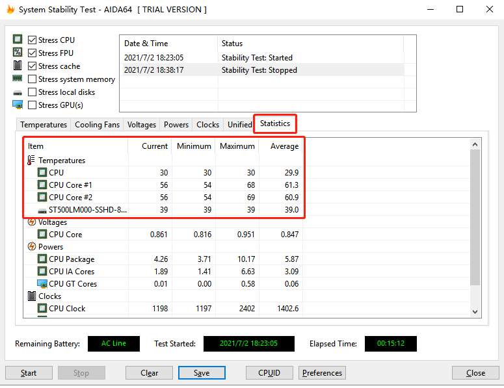This screenshot has height=388, width=504.
Task: Uncheck the Stress CPU checkbox
Action: pyautogui.click(x=32, y=40)
